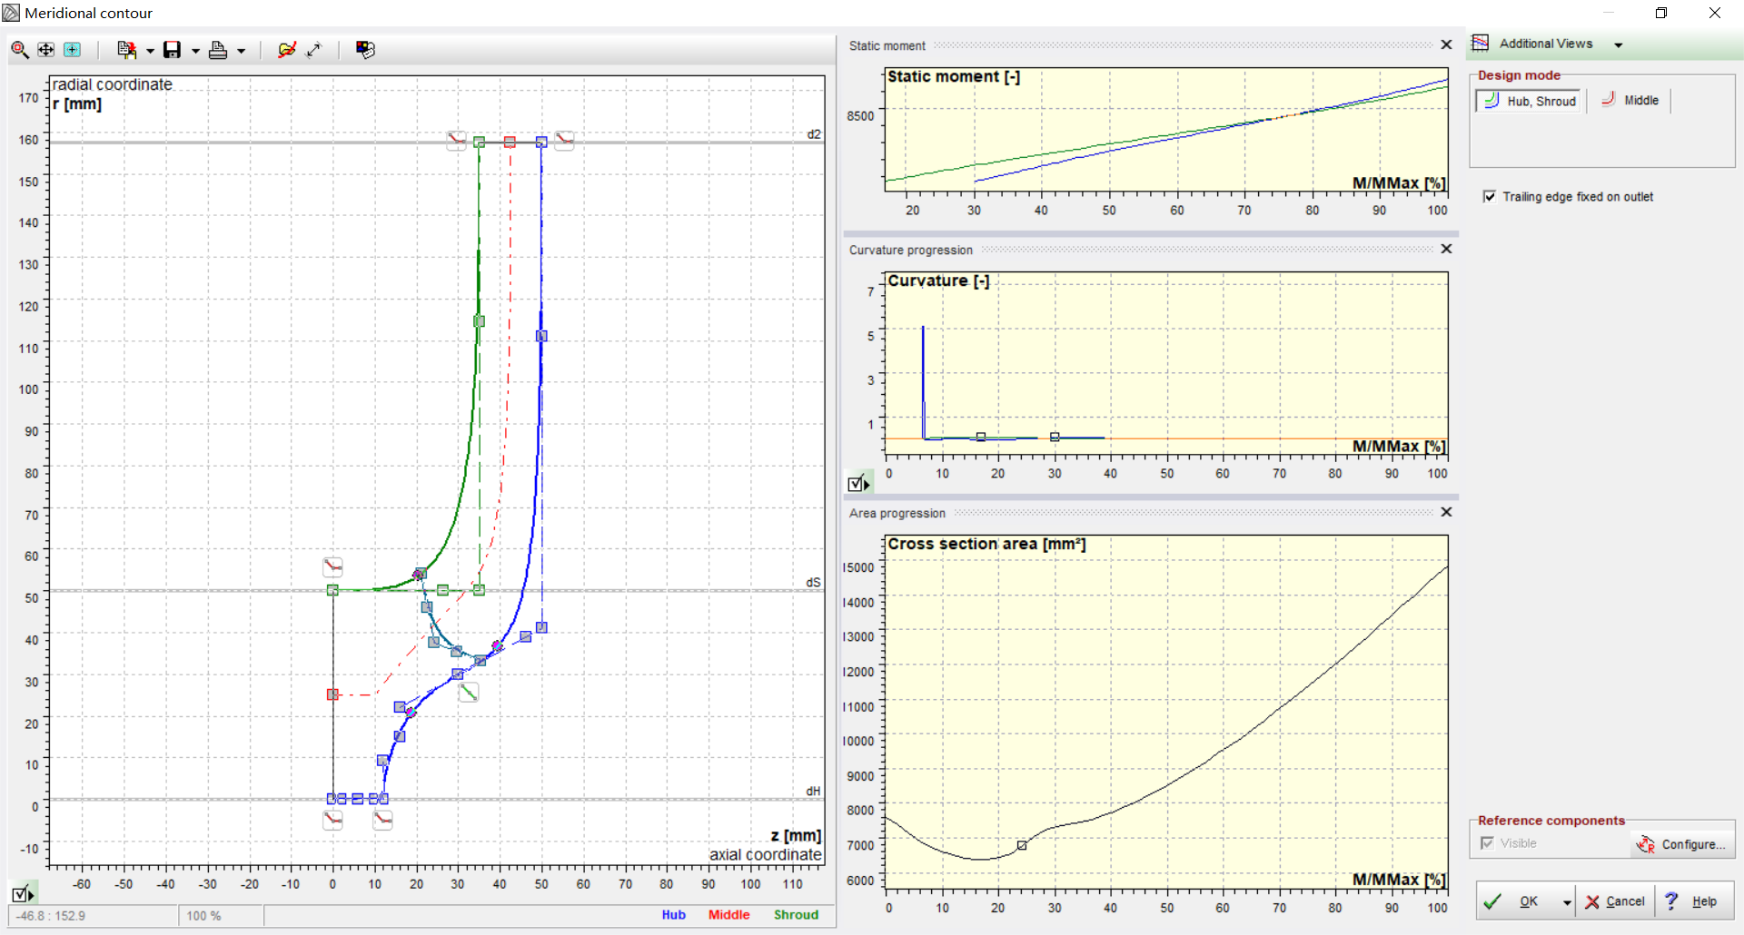This screenshot has height=935, width=1744.
Task: Toggle Trailing edge fixed on outlet checkbox
Action: [1490, 197]
